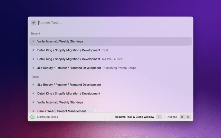Click the K key badge in footer
This screenshot has height=138, width=221.
click(188, 117)
